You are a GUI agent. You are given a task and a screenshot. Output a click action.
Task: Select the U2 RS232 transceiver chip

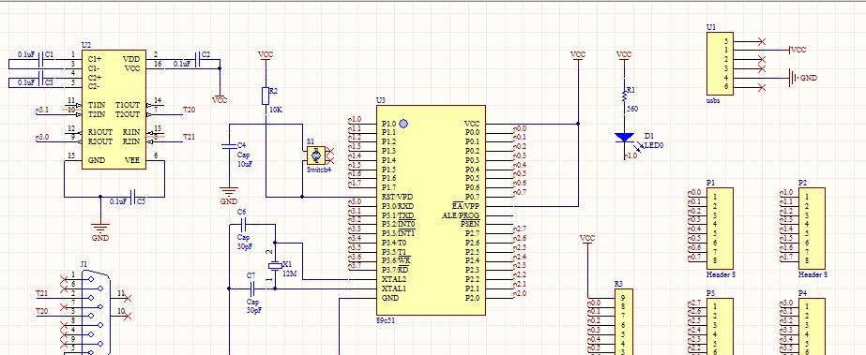114,110
